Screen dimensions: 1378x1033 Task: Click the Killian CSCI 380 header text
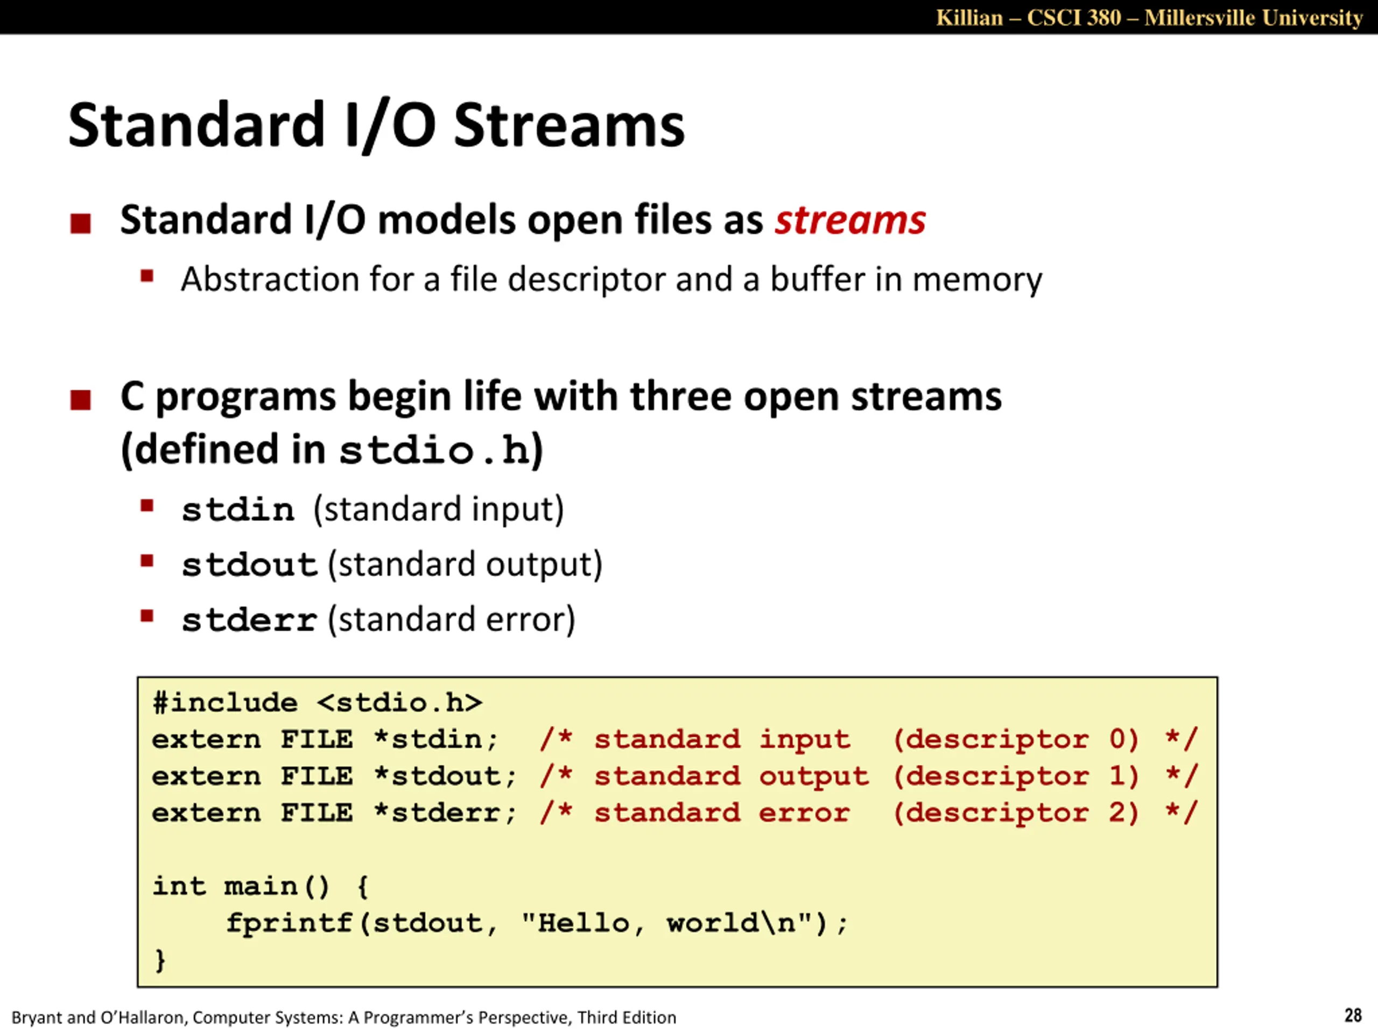coord(1149,17)
